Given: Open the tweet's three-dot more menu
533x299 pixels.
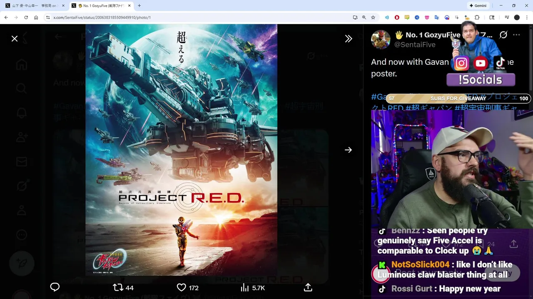Looking at the screenshot, I should 516,35.
